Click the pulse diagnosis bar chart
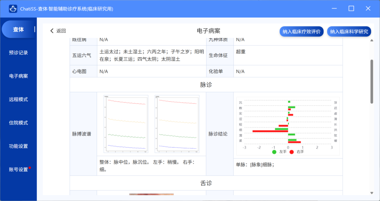Image resolution: width=380 pixels, height=201 pixels. [288, 126]
